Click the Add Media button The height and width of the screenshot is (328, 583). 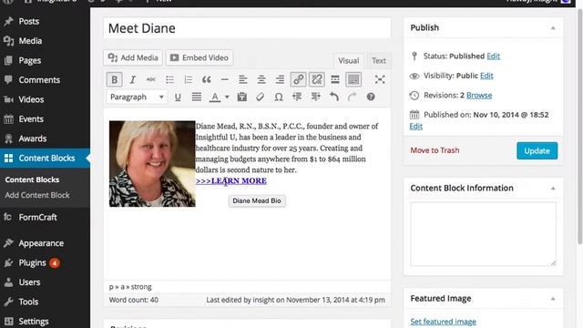133,57
